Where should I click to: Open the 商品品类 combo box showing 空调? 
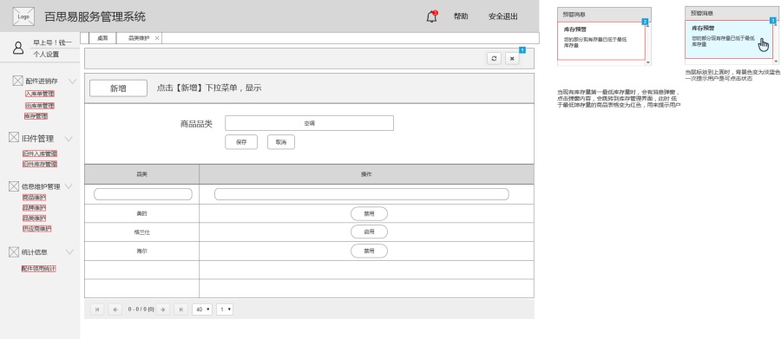tap(309, 123)
